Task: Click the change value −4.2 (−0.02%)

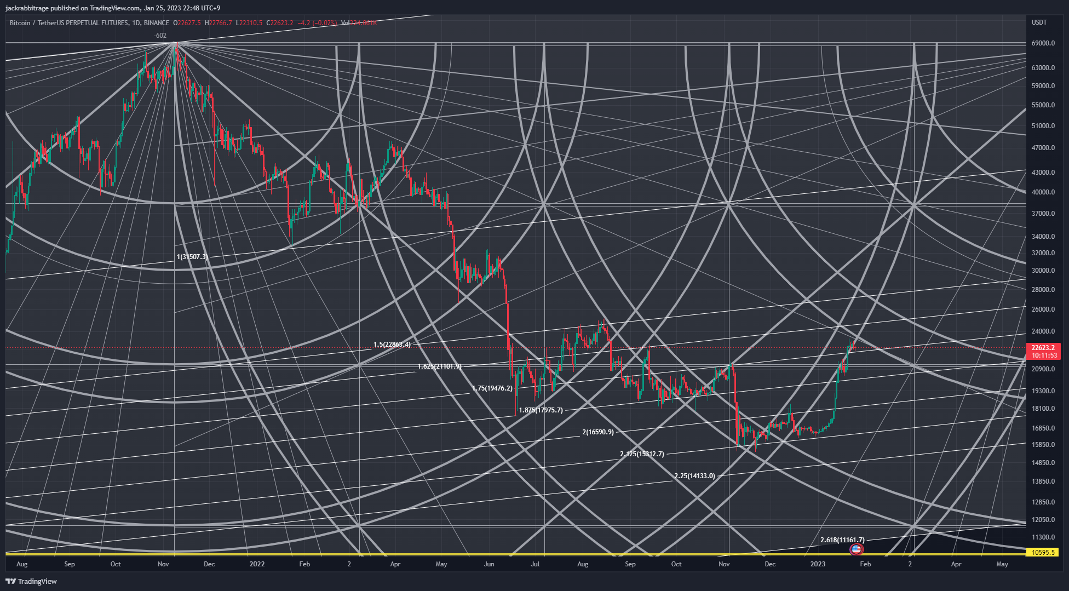Action: pos(317,23)
